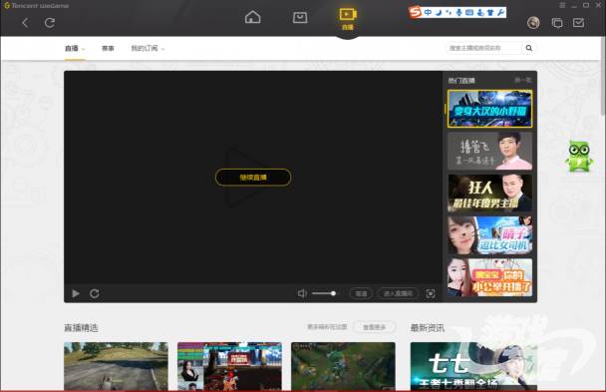Click the 最新资讯 section heading

coord(428,328)
